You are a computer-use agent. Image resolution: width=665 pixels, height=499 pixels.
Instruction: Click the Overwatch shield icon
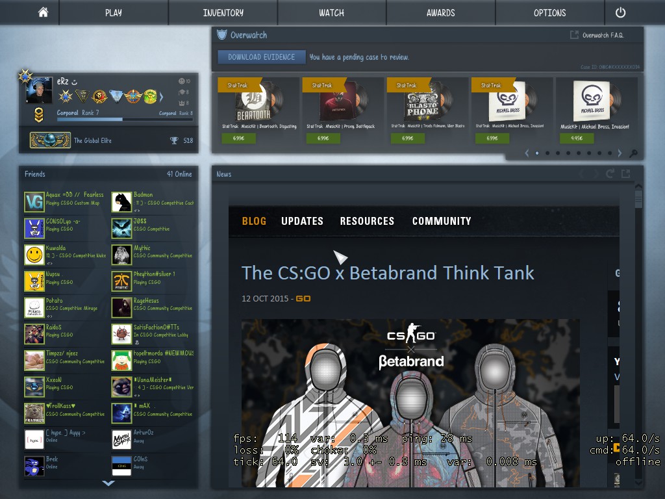(x=222, y=35)
